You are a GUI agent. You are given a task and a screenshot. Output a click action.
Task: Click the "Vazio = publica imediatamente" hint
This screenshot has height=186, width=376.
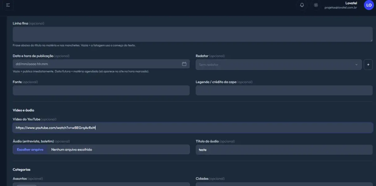coord(81,71)
